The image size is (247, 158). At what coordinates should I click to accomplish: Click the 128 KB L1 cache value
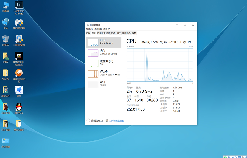click(176, 104)
